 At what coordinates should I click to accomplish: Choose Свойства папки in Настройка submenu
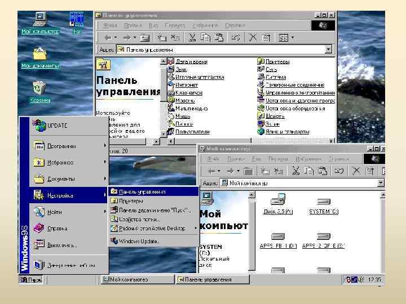[x=153, y=220]
